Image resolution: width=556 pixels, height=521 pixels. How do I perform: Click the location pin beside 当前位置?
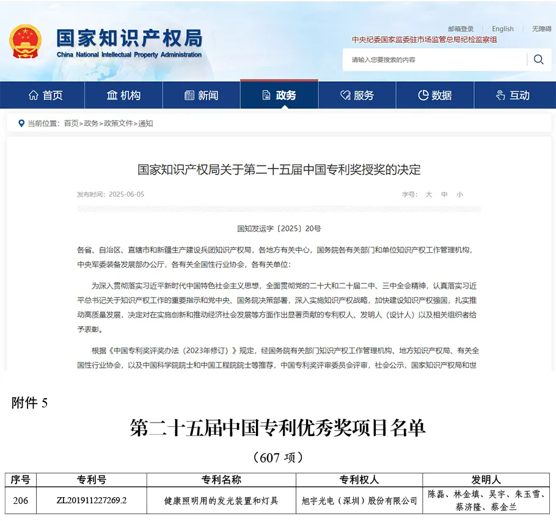21,123
